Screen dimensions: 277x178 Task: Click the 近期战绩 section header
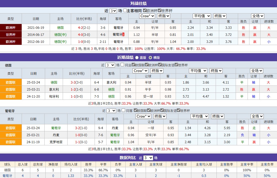point(125,57)
